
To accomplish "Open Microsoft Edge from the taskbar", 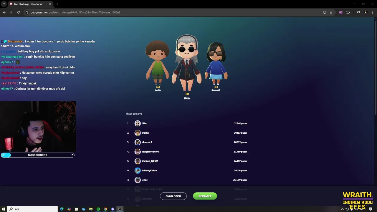I will (62, 209).
